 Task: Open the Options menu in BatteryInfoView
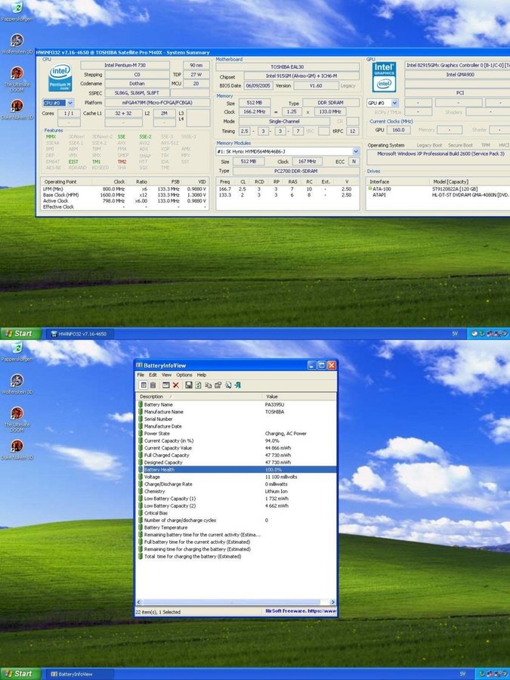(184, 375)
